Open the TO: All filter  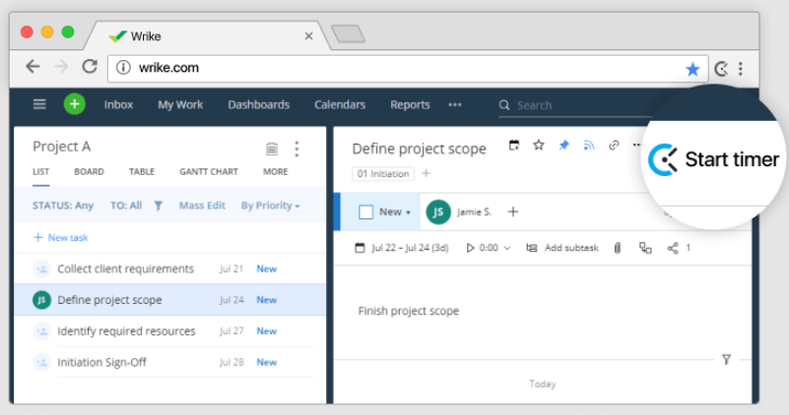click(126, 206)
